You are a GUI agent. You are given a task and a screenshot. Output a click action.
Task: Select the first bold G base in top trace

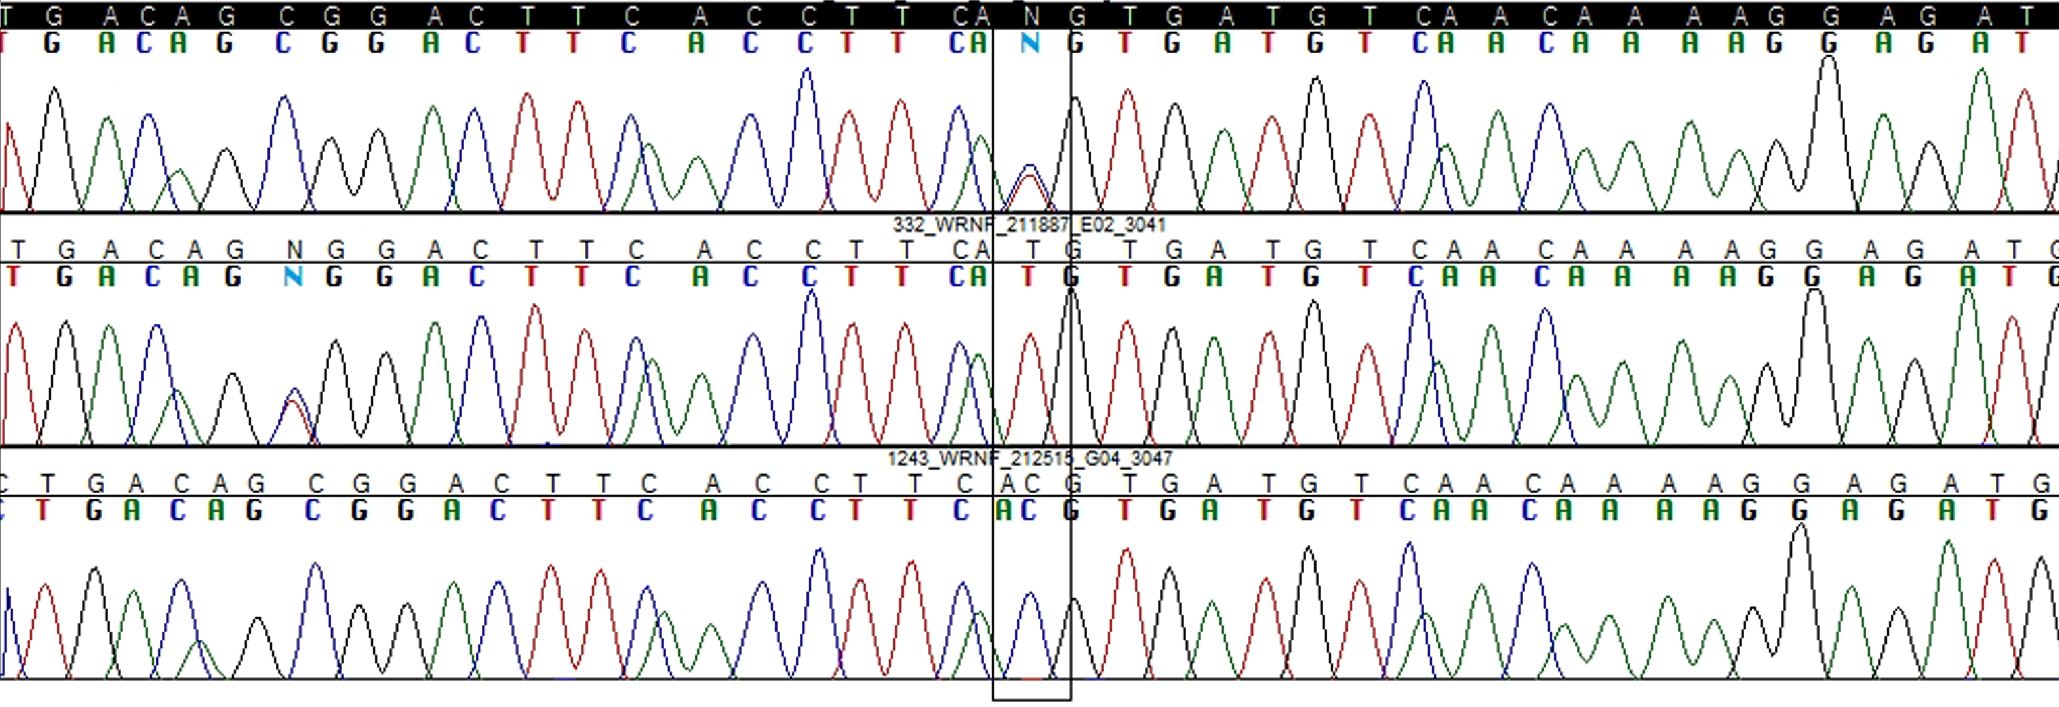(x=52, y=43)
